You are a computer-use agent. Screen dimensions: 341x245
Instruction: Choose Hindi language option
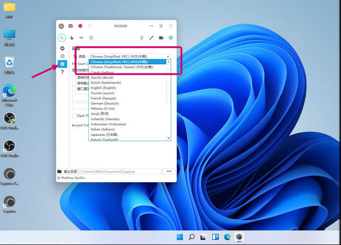pyautogui.click(x=127, y=114)
